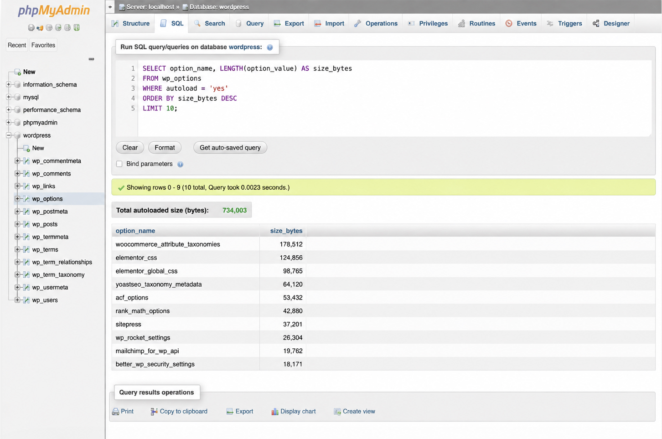Viewport: 662px width, 439px height.
Task: Click the wp_users table icon in tree
Action: [x=26, y=300]
